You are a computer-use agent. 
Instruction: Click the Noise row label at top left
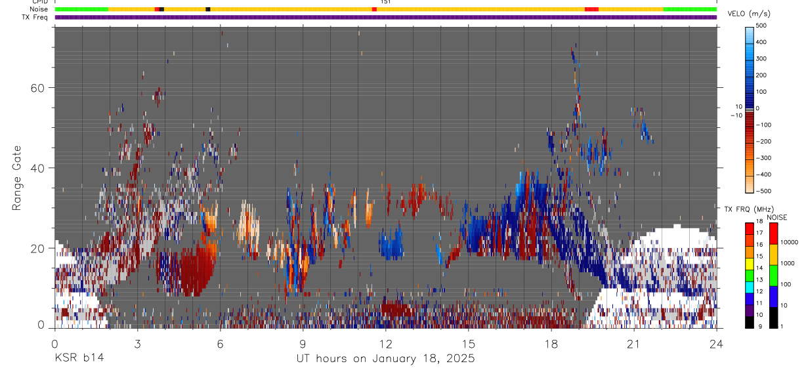tap(39, 9)
